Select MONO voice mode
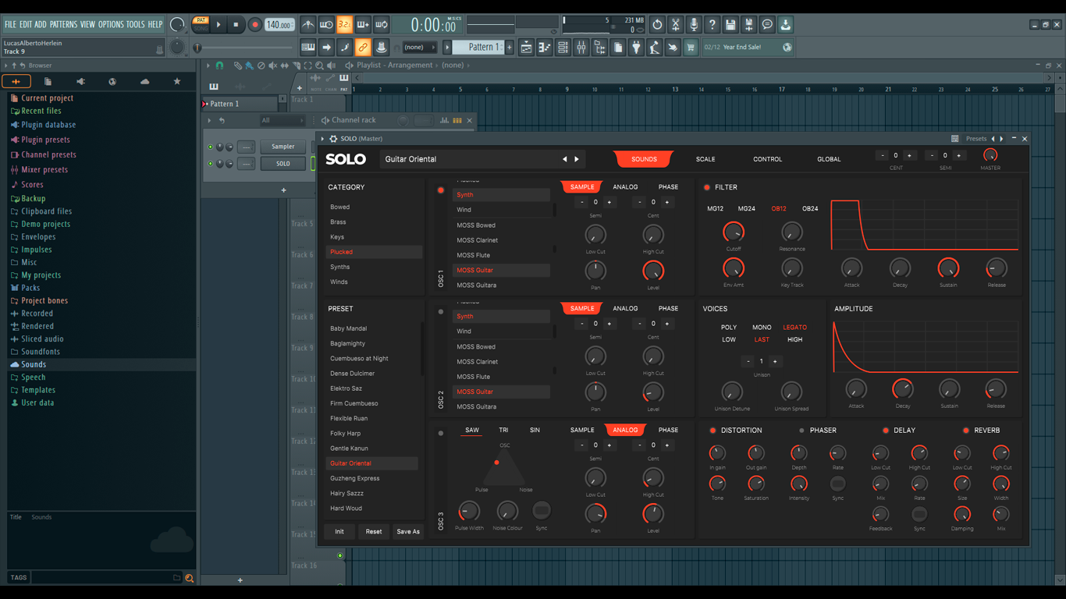Screen dimensions: 1066x599 point(762,328)
